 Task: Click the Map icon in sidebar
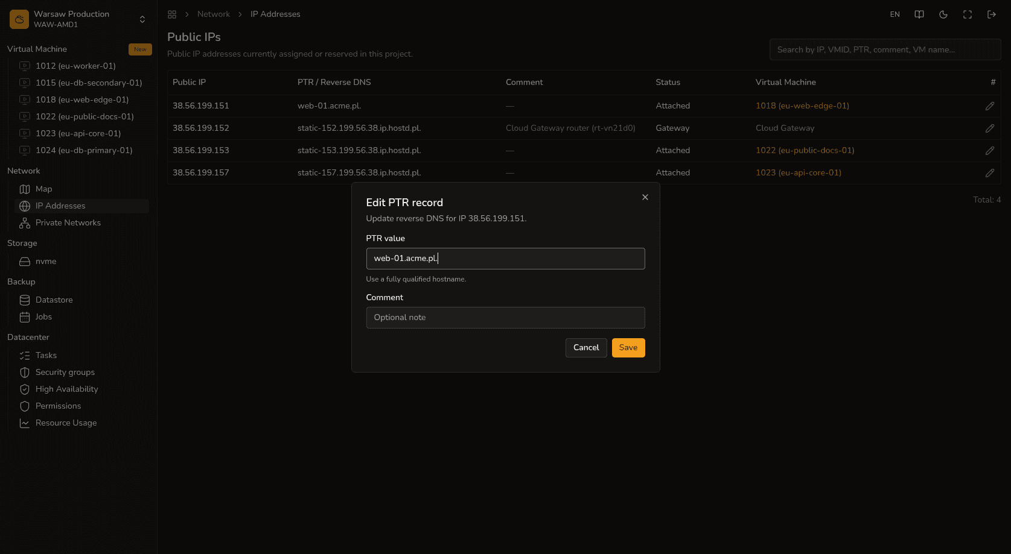[25, 189]
